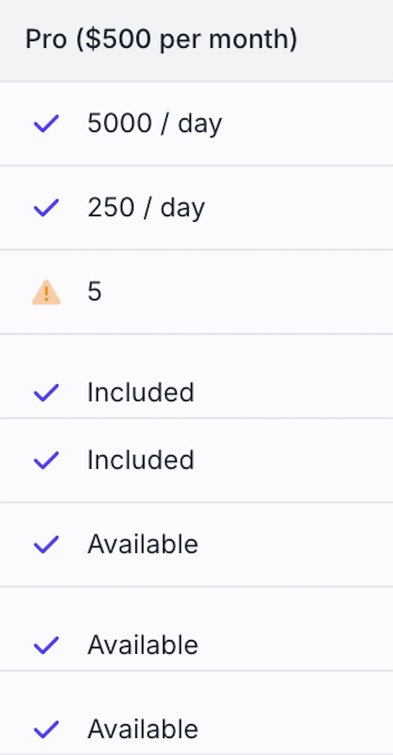Click the checkmark next to 250 / day
The width and height of the screenshot is (393, 755).
46,208
